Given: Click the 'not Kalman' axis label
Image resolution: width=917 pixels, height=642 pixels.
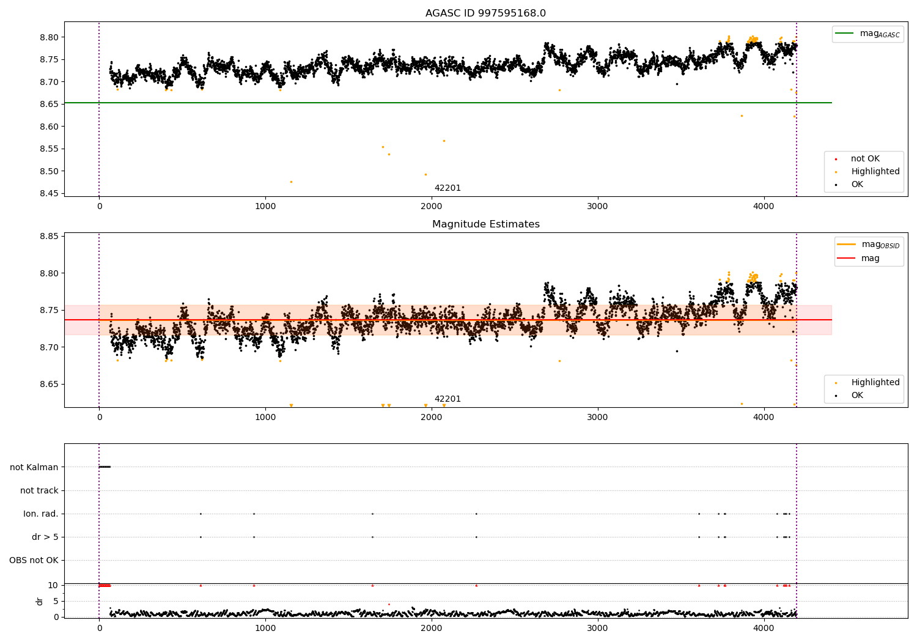Looking at the screenshot, I should point(34,467).
